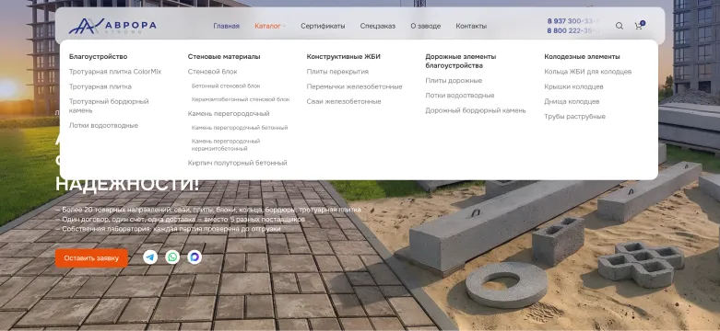Open Дорожный бордюрный камень link

(x=476, y=110)
